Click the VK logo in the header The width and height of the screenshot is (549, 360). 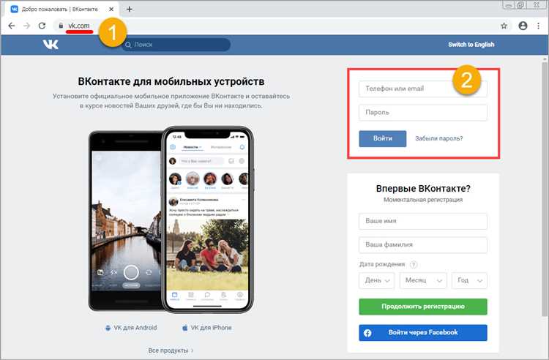tap(51, 45)
